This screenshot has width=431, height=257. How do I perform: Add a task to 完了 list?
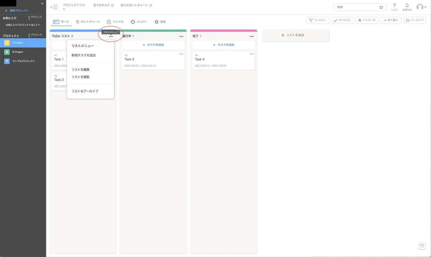pos(224,45)
